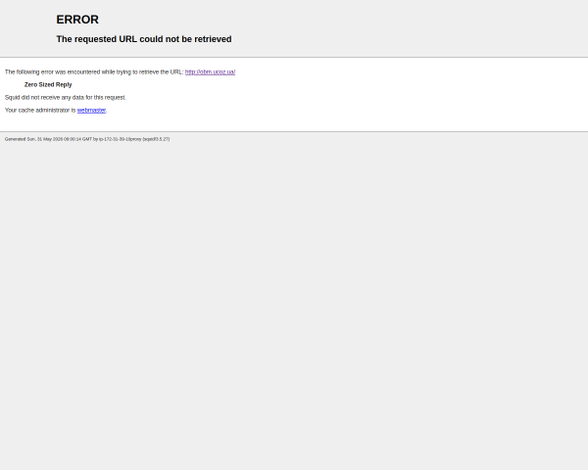Click the word 'Reply' in the bold error name

[x=64, y=85]
